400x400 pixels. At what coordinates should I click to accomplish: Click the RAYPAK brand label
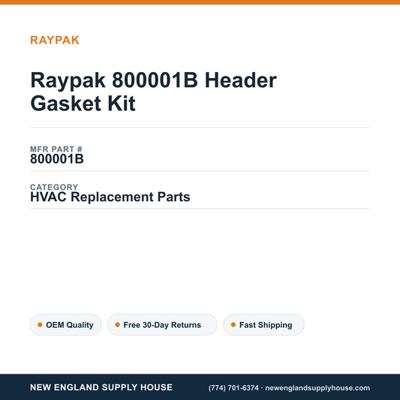pos(55,41)
